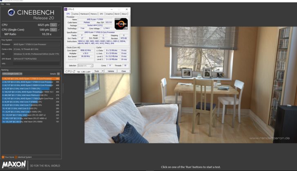Toggle the Details button in Ranking
This screenshot has height=171, width=297.
[58, 74]
